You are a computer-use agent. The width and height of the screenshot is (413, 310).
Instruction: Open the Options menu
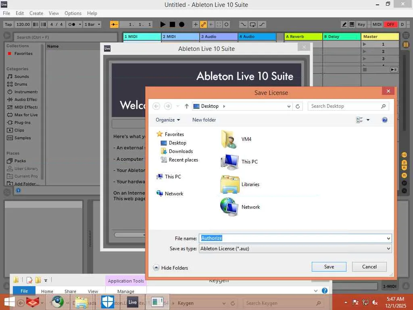click(x=73, y=13)
